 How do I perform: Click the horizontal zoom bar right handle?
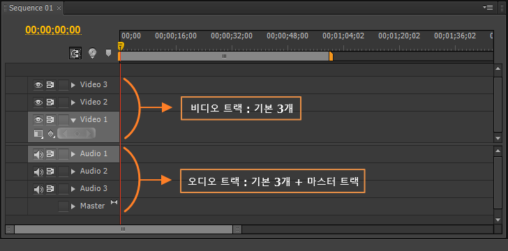(237, 229)
